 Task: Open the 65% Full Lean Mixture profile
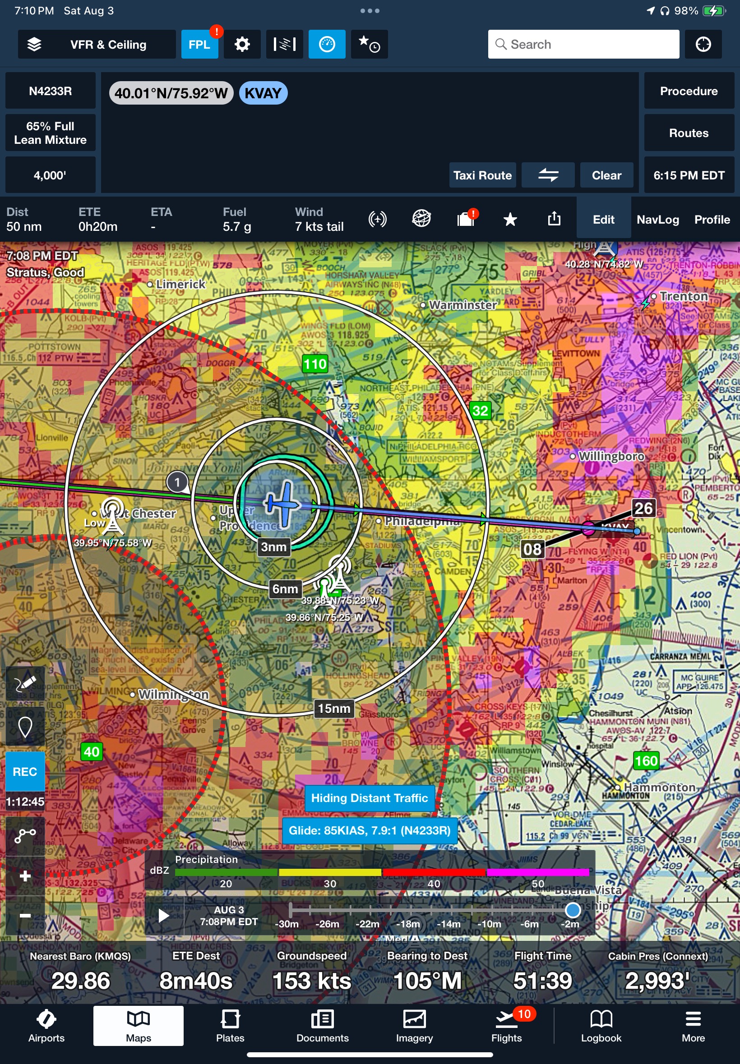tap(50, 133)
